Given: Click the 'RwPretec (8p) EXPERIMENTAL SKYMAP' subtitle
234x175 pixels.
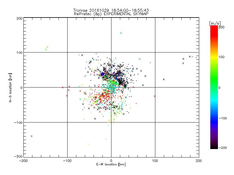Looking at the screenshot, I should [x=111, y=14].
